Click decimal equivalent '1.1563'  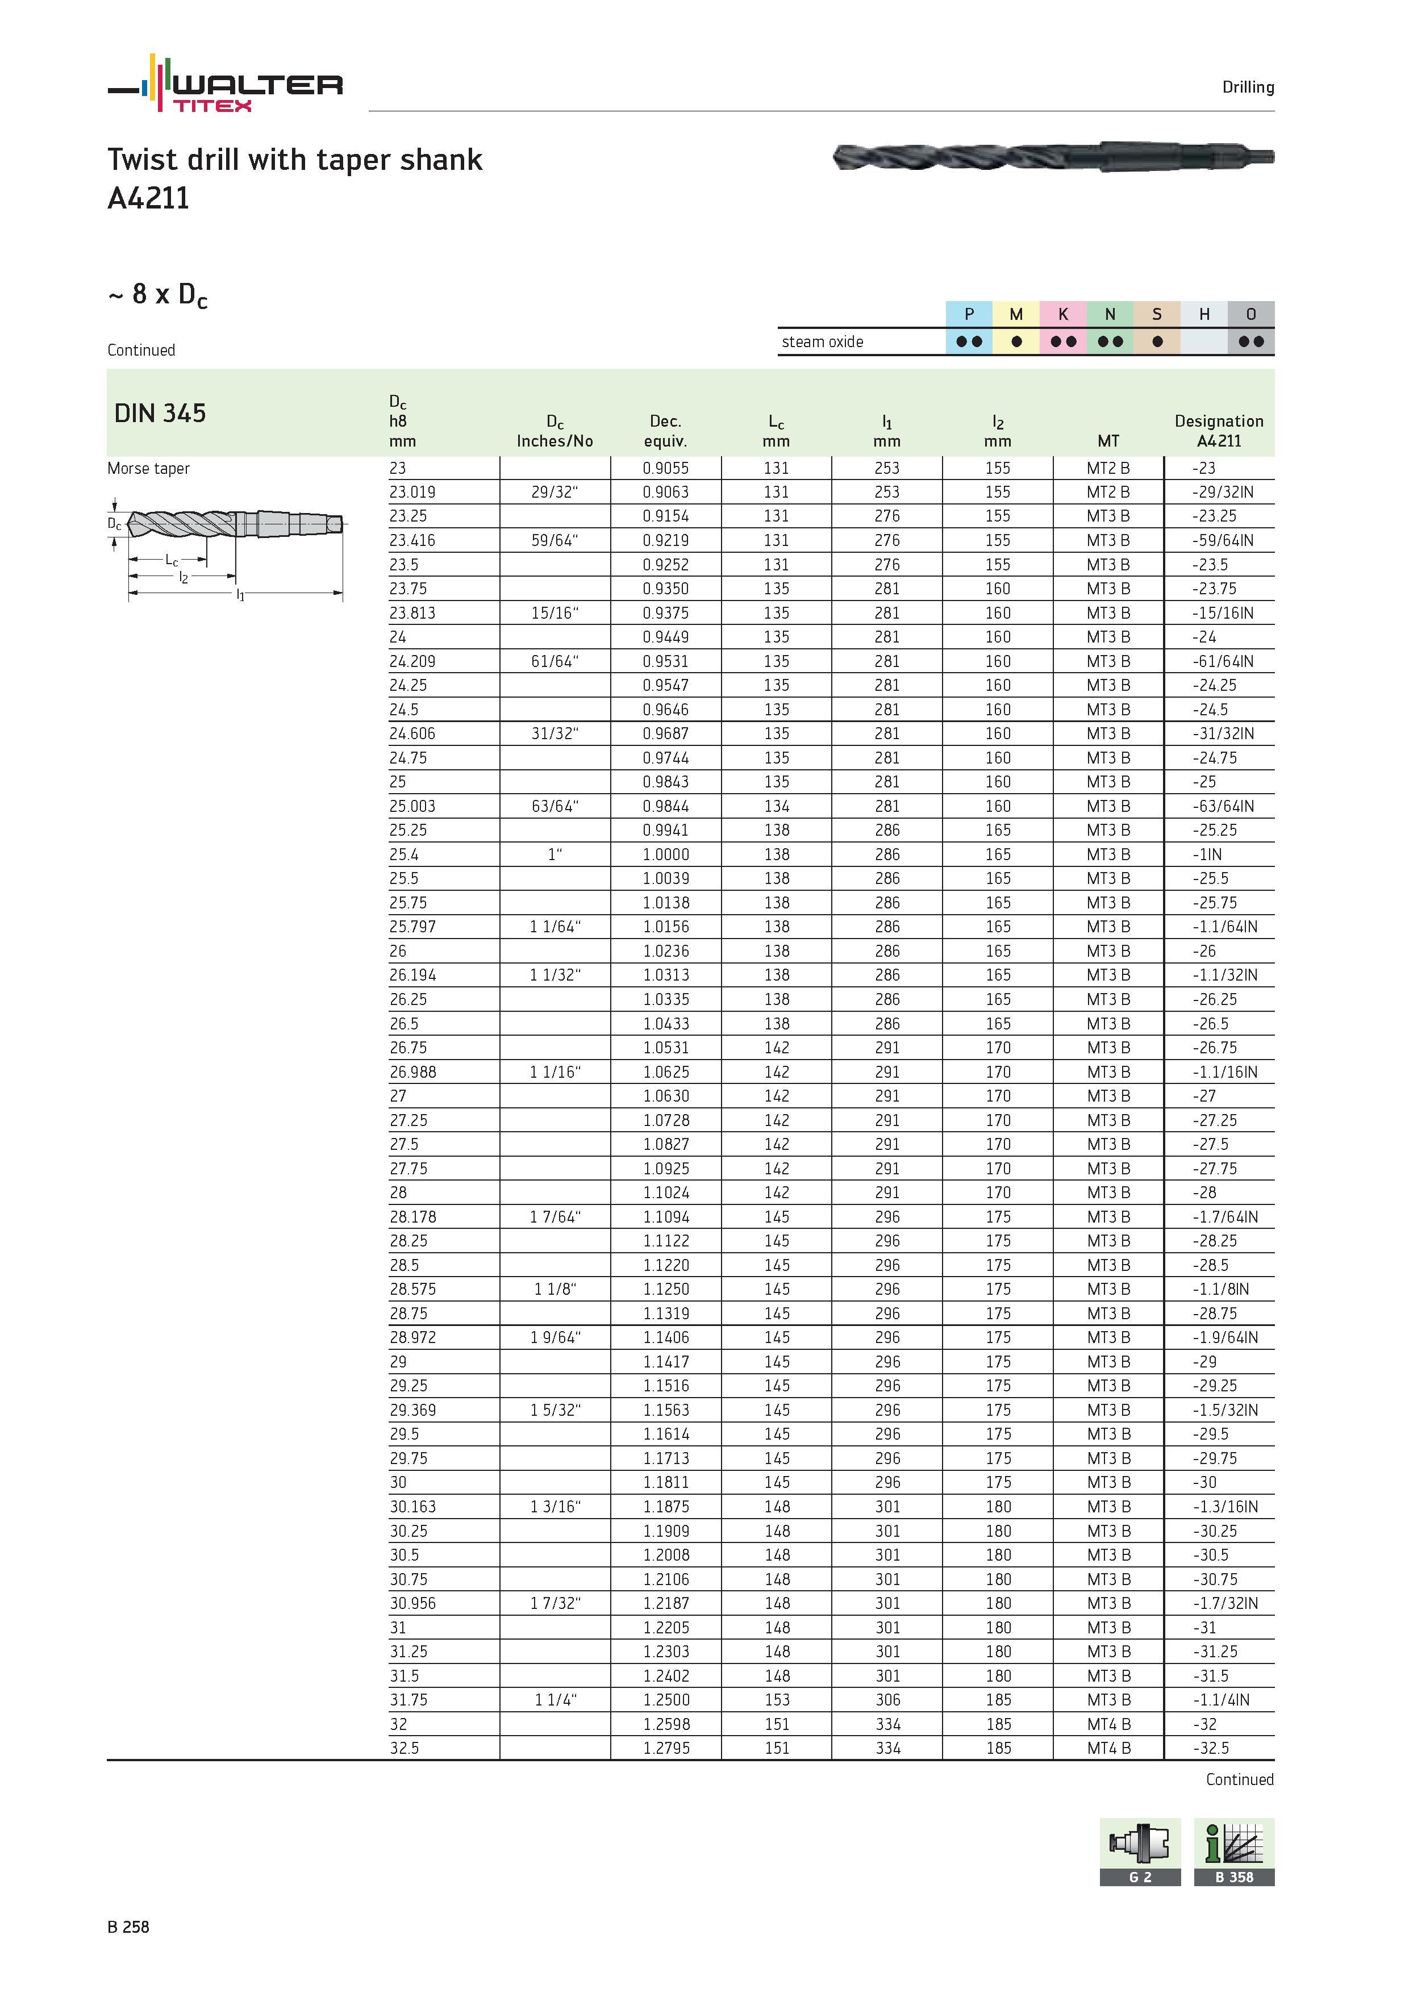click(x=666, y=1411)
